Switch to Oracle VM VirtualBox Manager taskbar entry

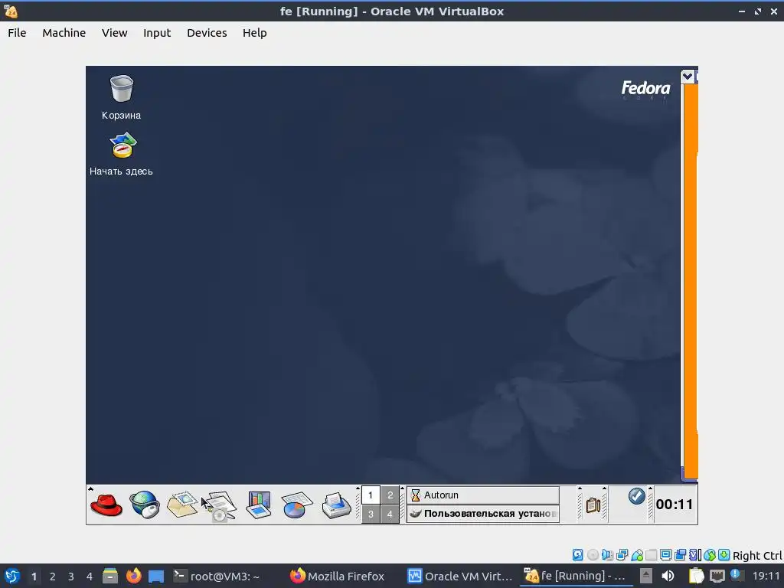coord(460,576)
